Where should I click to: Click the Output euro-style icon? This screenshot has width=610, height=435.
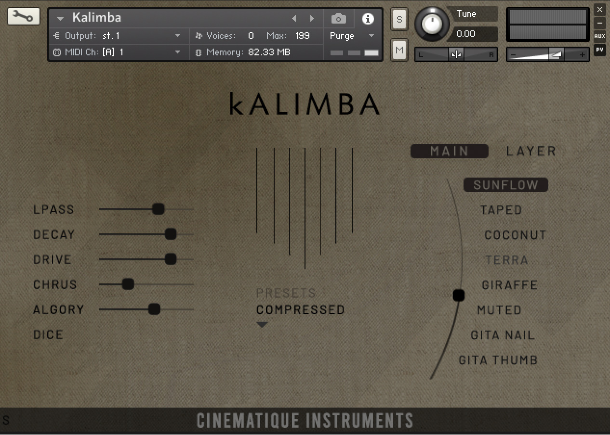(x=56, y=36)
